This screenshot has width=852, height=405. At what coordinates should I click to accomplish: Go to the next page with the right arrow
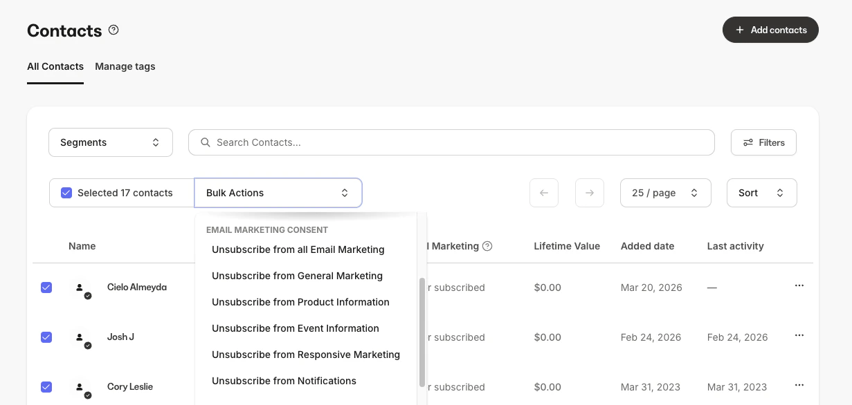click(589, 193)
